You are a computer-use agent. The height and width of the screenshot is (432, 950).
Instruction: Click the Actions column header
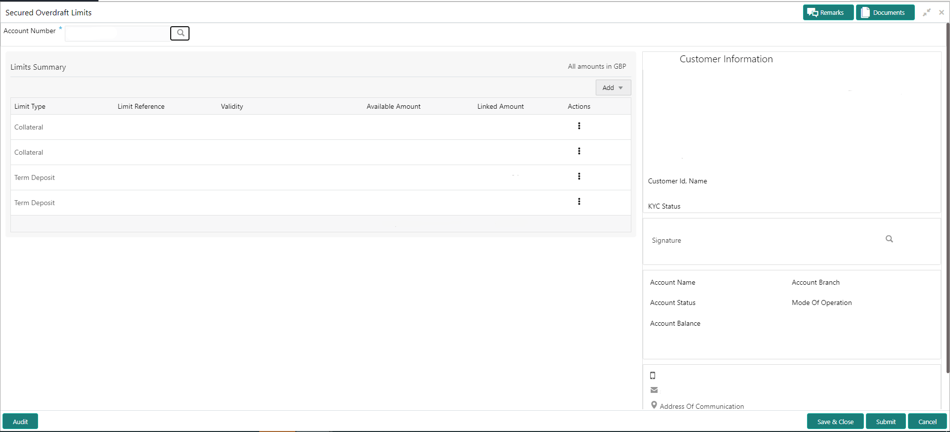(579, 106)
